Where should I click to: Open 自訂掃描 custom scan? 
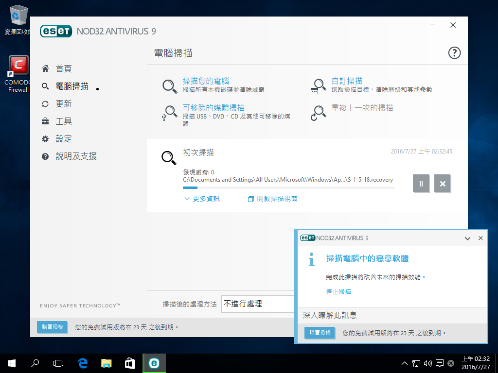click(x=347, y=81)
